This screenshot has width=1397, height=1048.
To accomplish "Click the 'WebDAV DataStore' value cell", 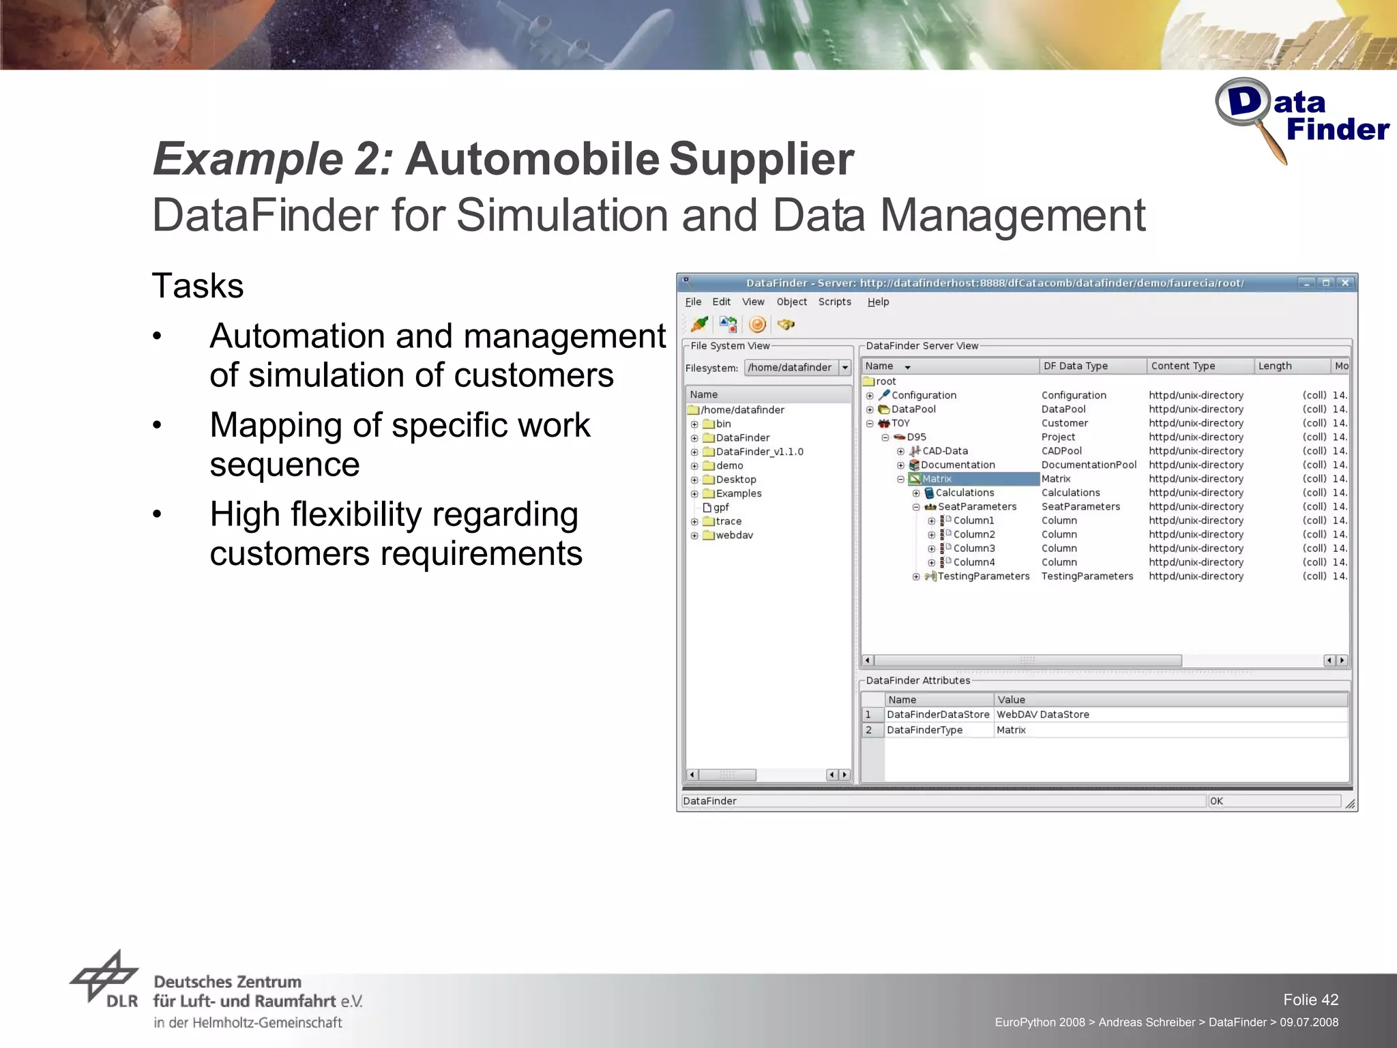I will point(1171,714).
